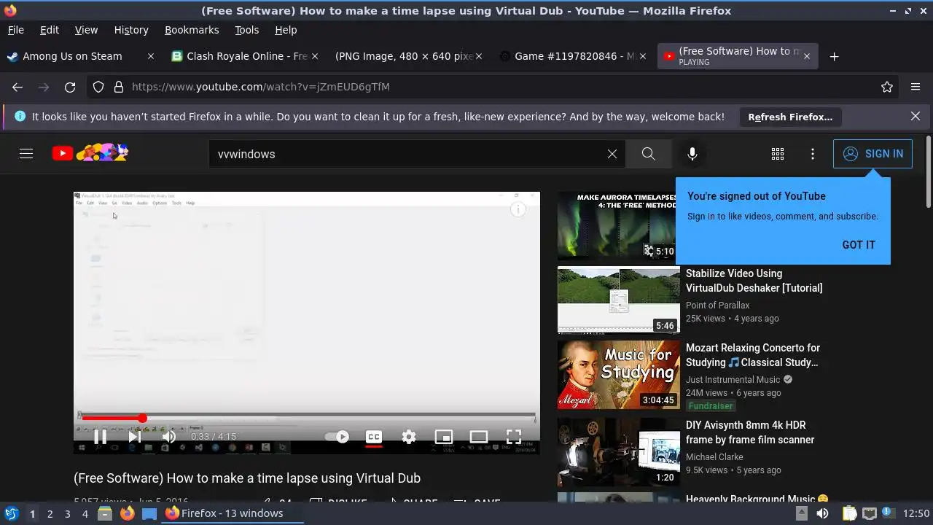Show video info card icon in player

coord(518,210)
